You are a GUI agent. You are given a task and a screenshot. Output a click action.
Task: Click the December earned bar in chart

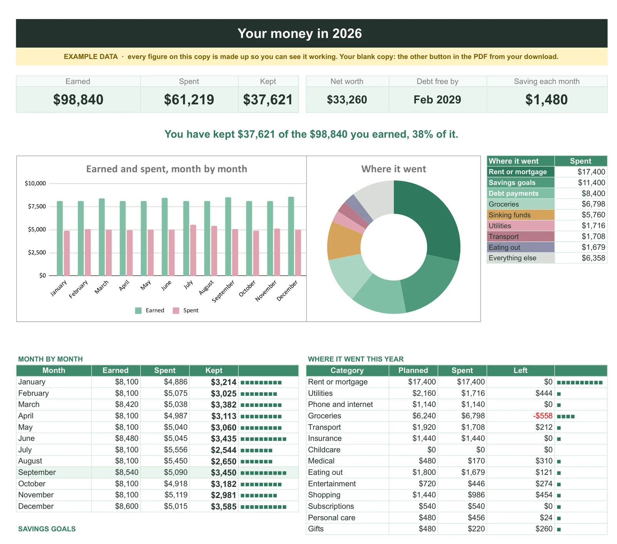[x=291, y=236]
